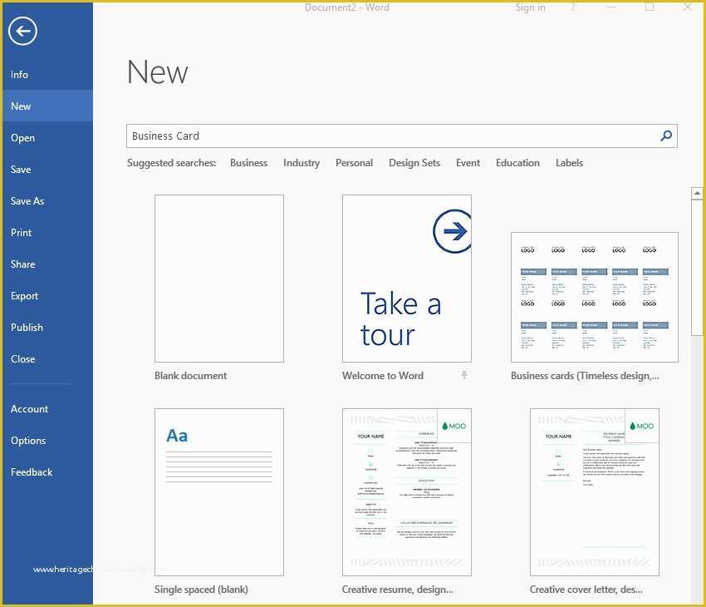Click the 'Welcome to Word' caption
The image size is (706, 607).
point(383,375)
